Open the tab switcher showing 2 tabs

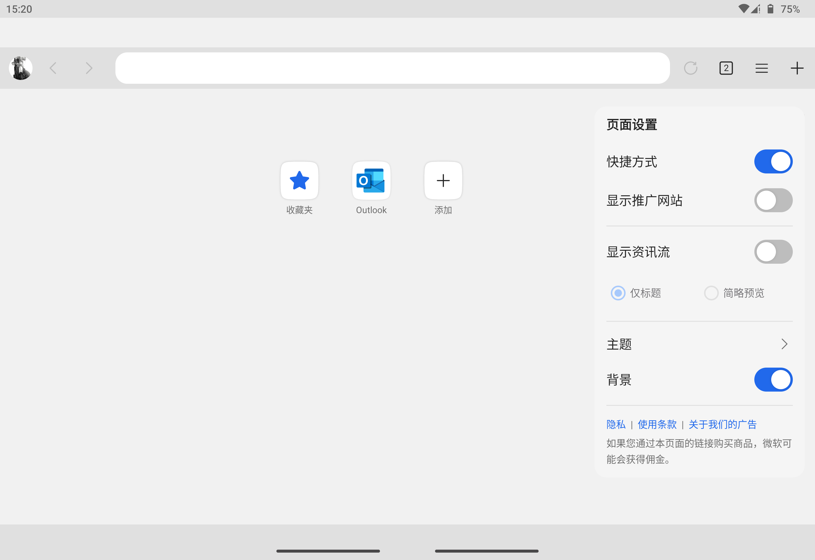[726, 68]
